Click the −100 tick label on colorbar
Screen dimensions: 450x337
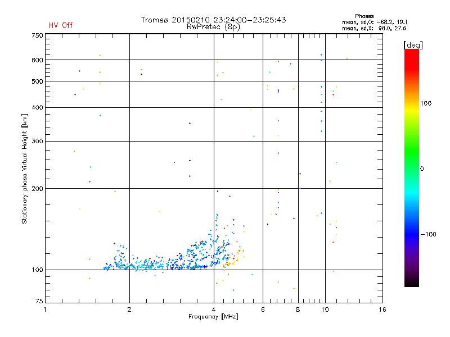427,234
